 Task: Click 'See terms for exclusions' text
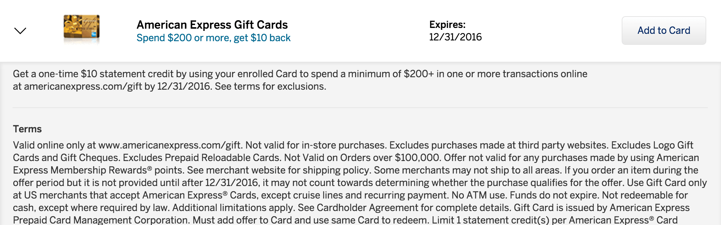[x=270, y=86]
